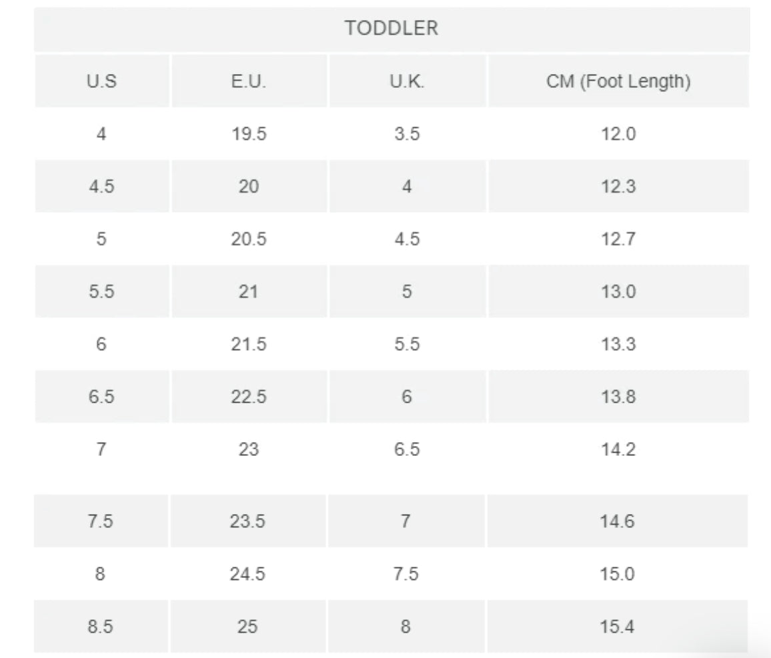Click the 15.0 foot length cell
Screen dimensions: 771x658
[x=618, y=574]
